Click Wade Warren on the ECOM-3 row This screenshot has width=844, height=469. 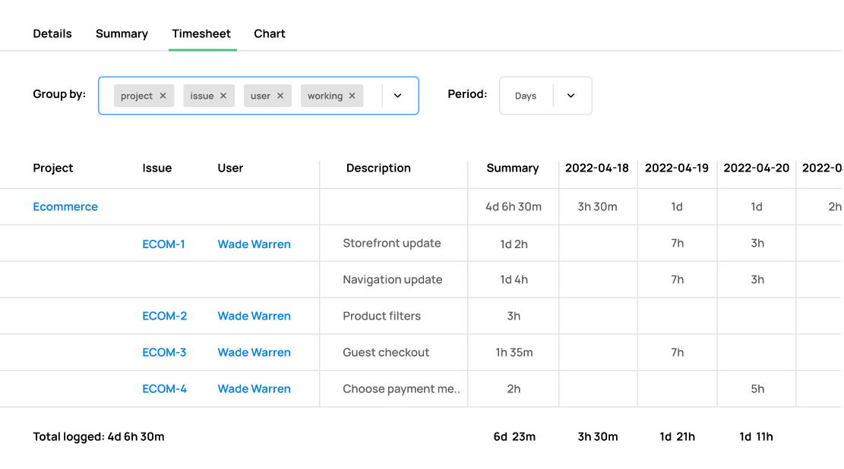tap(254, 352)
